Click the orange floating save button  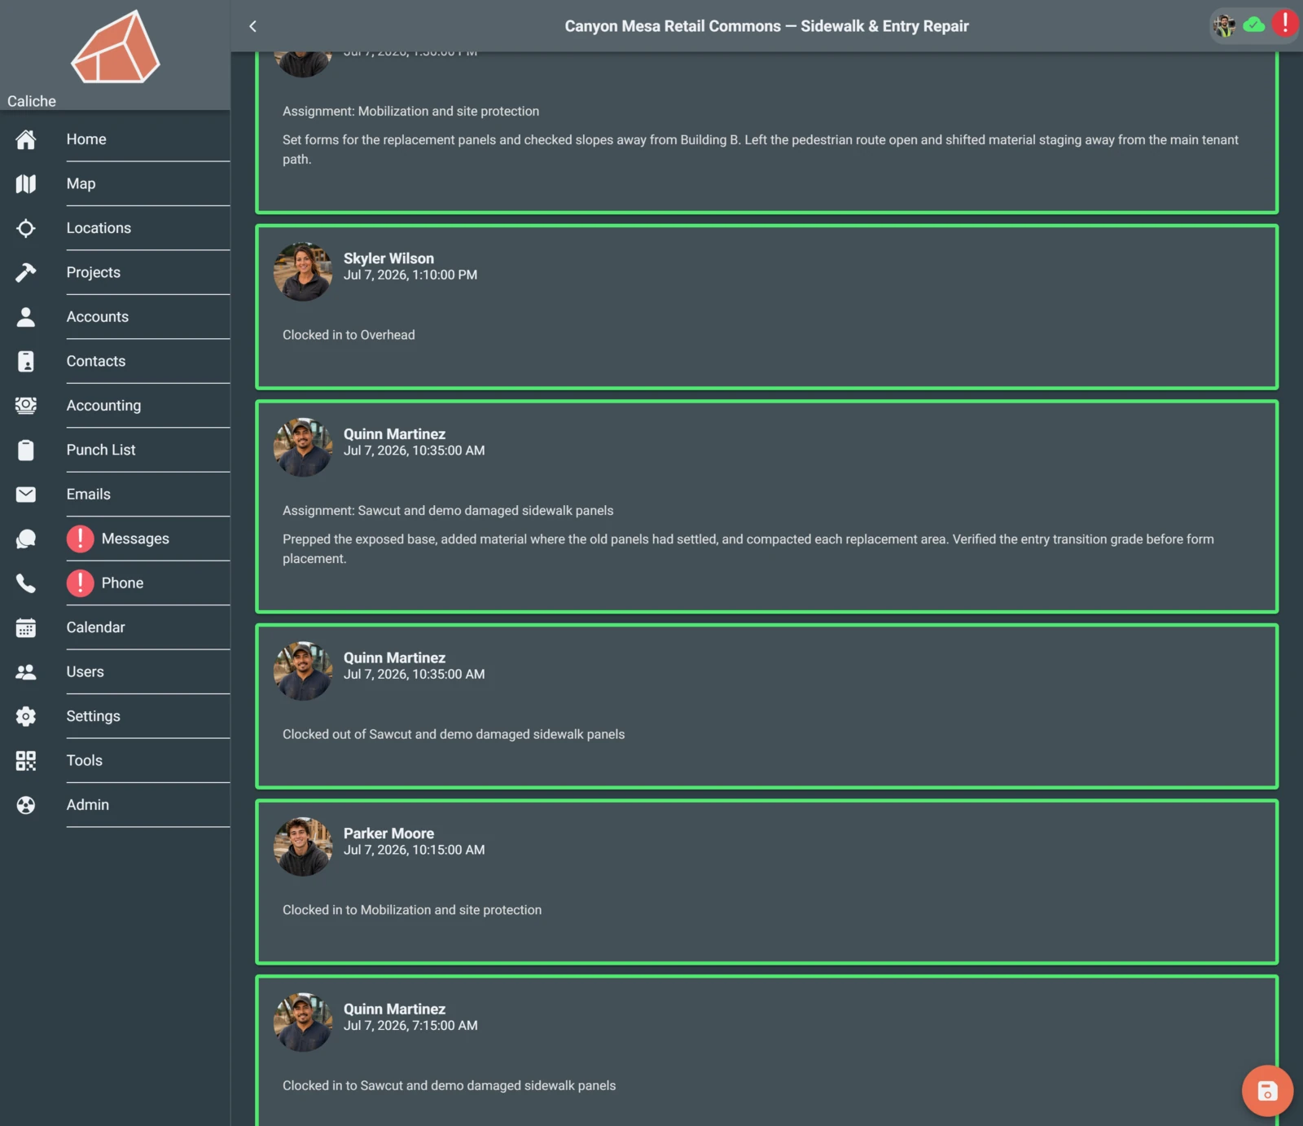pos(1267,1091)
